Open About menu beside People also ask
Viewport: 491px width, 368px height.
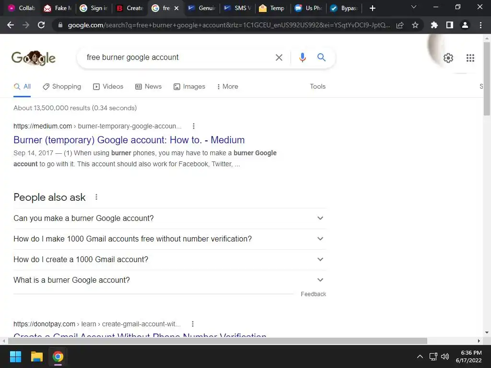[x=96, y=197]
